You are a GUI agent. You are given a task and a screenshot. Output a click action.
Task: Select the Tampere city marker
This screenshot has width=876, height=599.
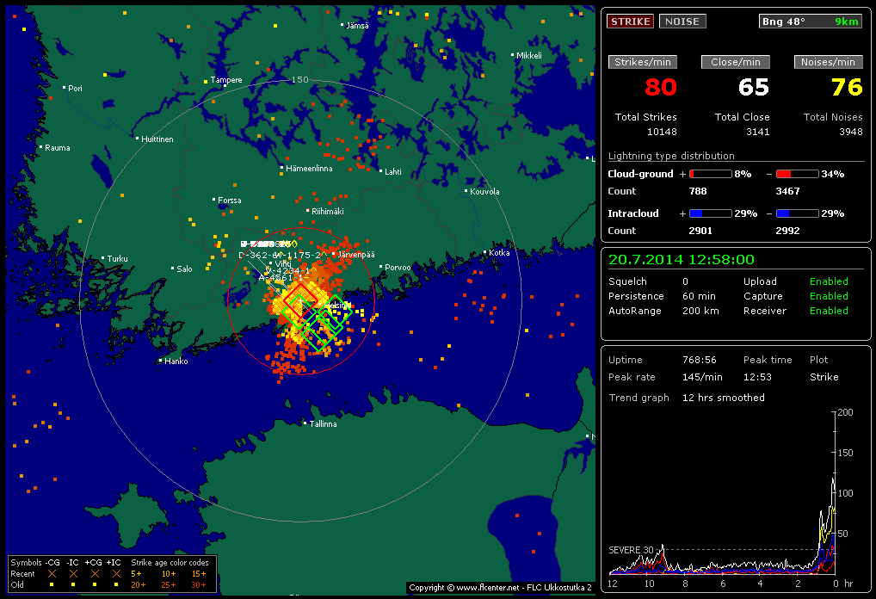click(206, 81)
